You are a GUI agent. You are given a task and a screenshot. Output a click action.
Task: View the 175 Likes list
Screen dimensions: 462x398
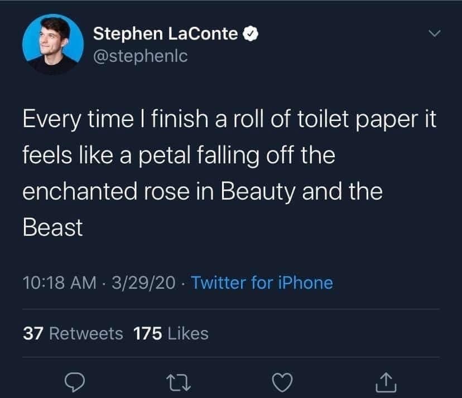click(171, 333)
